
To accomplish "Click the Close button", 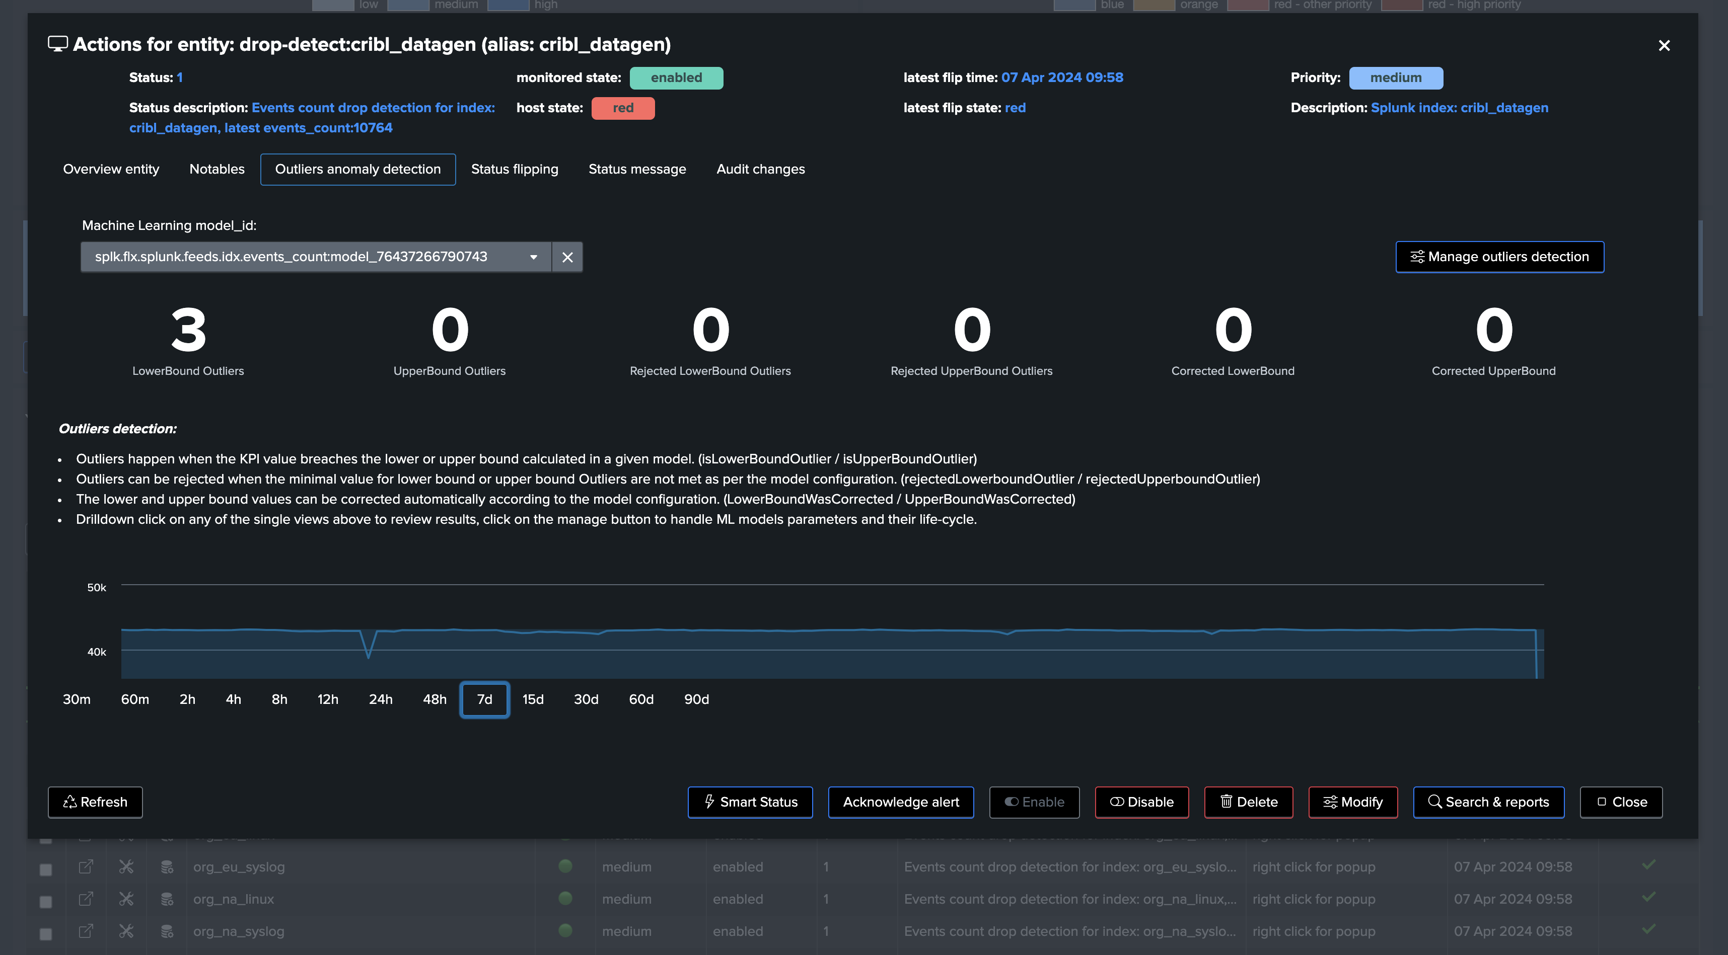I will coord(1621,802).
